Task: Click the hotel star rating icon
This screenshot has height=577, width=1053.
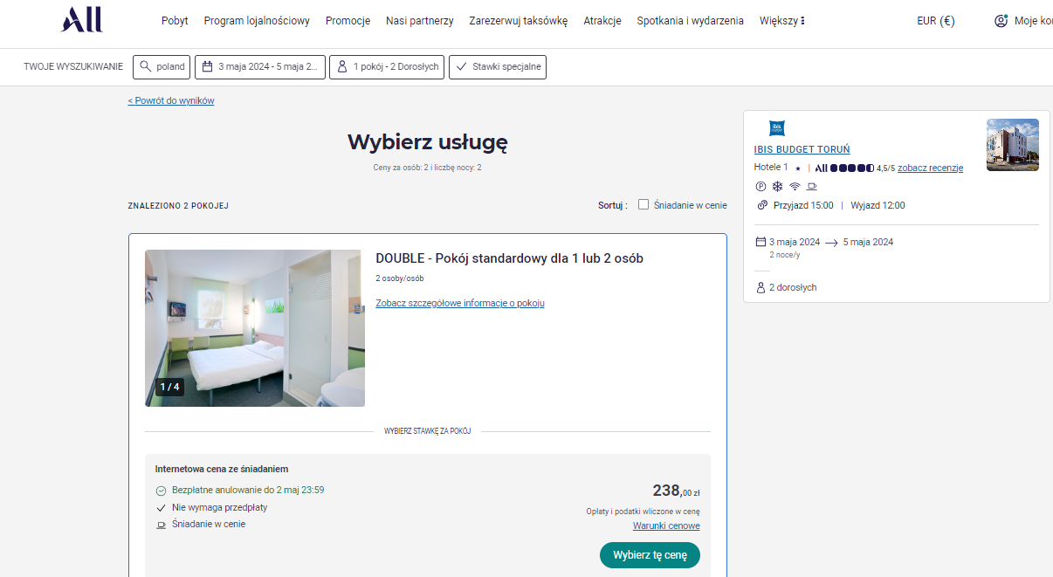Action: tap(797, 168)
